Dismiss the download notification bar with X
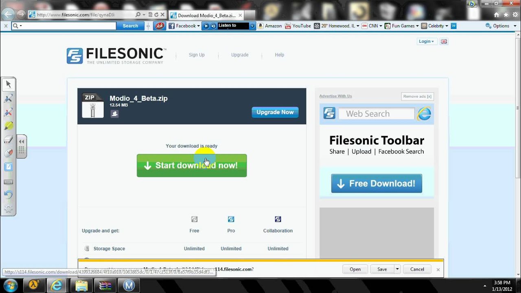The height and width of the screenshot is (293, 521). pyautogui.click(x=438, y=269)
